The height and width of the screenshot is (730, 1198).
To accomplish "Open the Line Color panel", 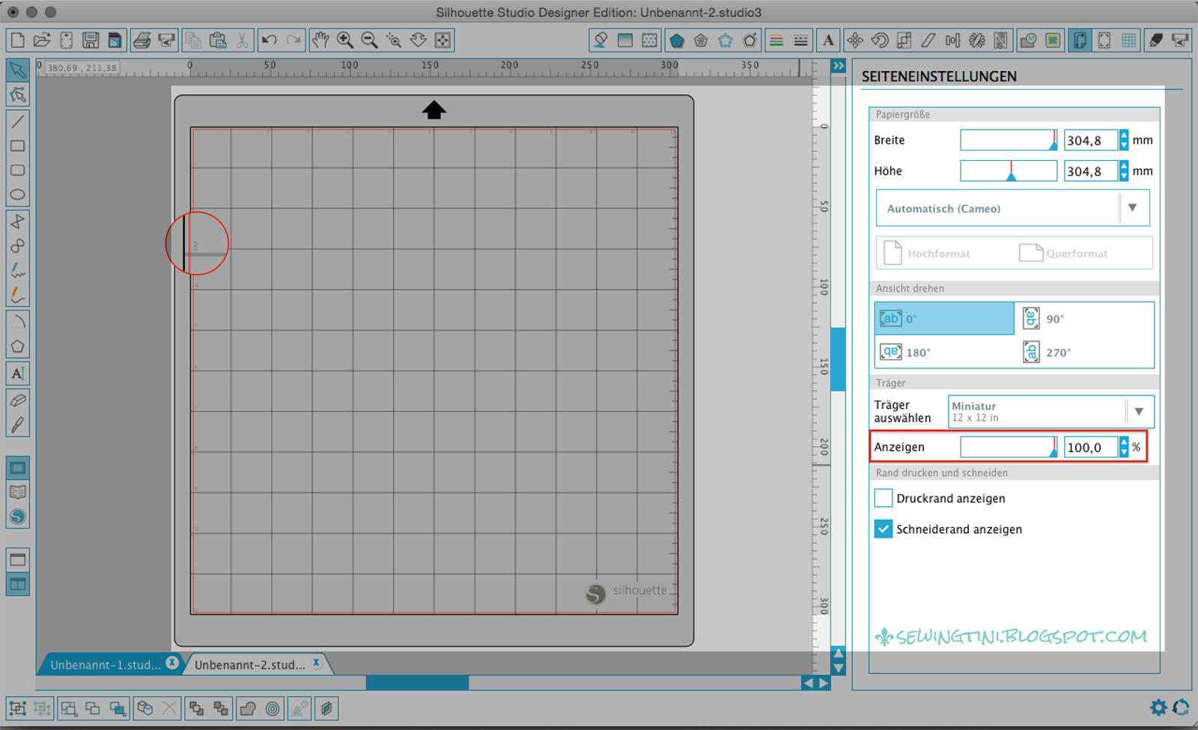I will pos(776,40).
